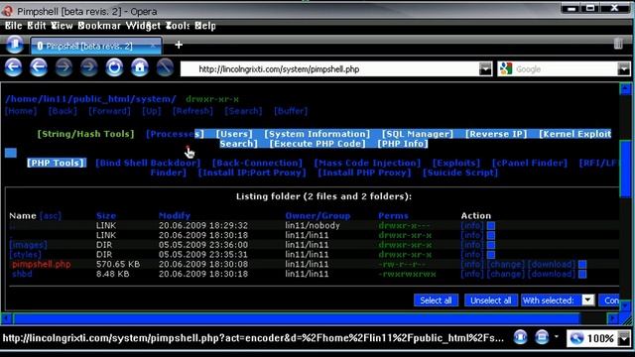Image resolution: width=635 pixels, height=357 pixels.
Task: Open the With selected action dropdown
Action: point(587,299)
